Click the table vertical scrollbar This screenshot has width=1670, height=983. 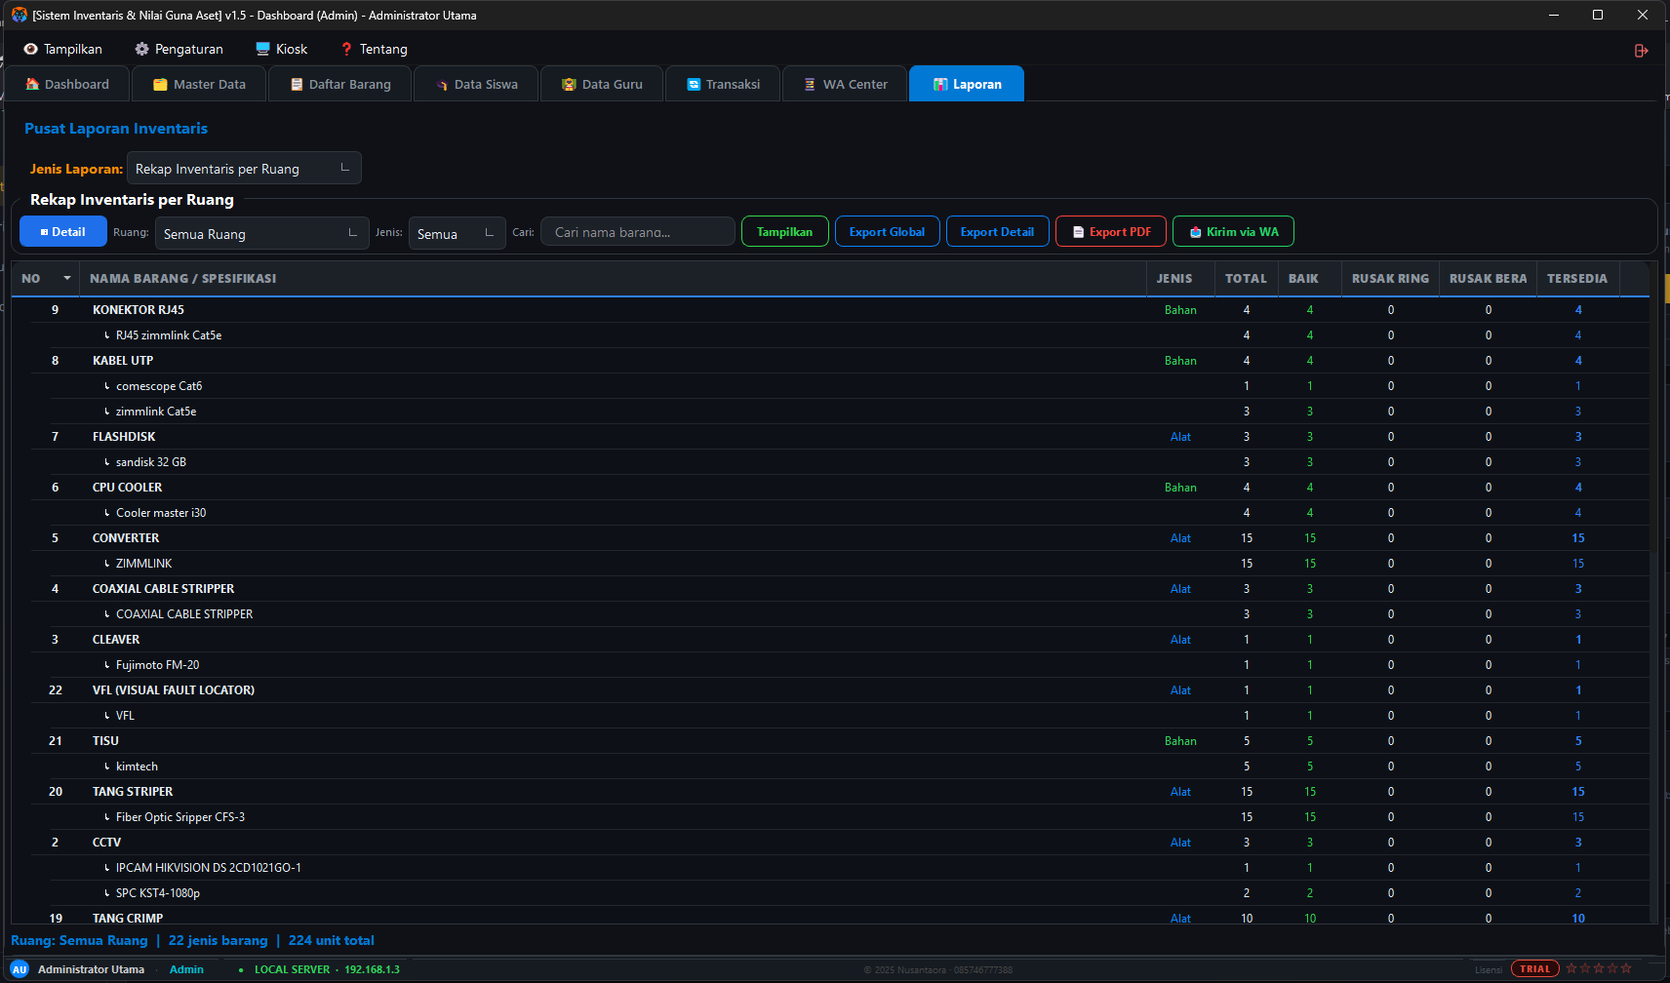click(x=1653, y=591)
